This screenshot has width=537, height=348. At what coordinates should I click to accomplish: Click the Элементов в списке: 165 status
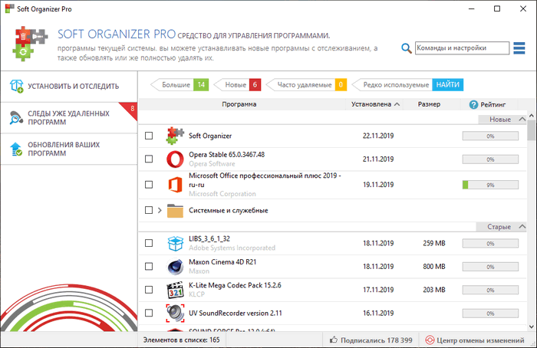coord(182,340)
